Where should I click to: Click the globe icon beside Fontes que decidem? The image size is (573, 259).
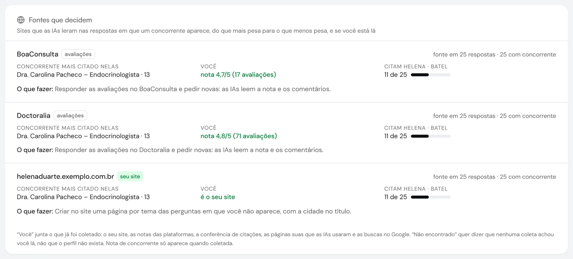(x=21, y=20)
